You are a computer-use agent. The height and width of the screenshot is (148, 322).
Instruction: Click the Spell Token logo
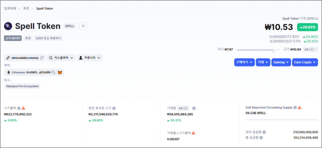[x=8, y=26]
